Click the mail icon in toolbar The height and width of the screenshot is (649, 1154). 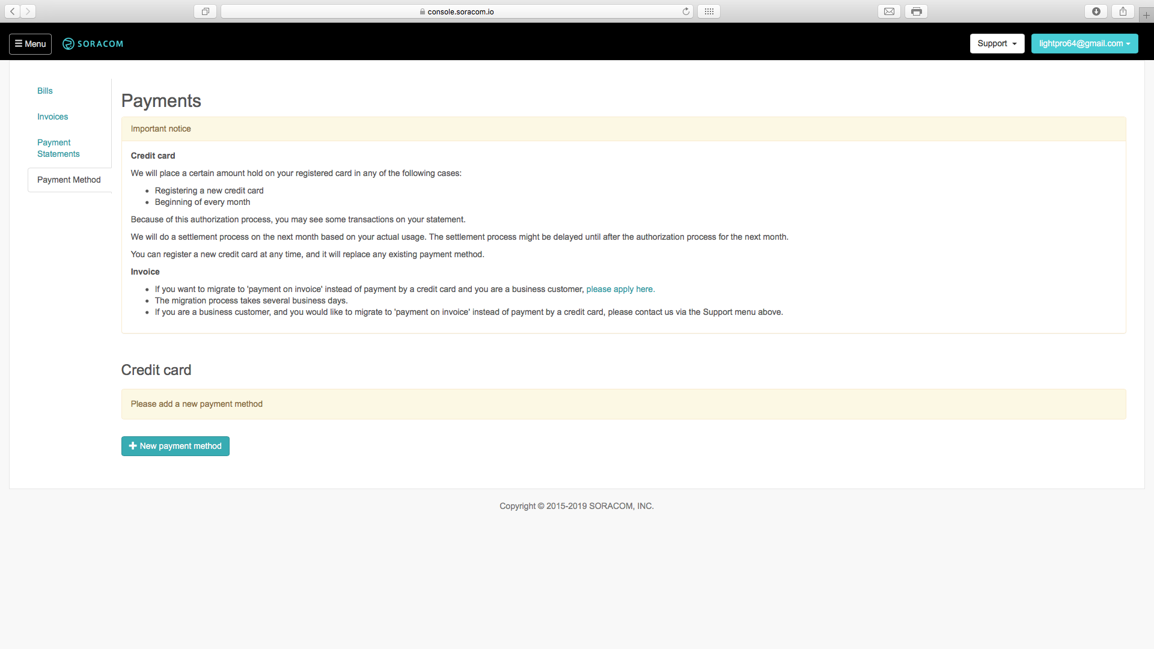click(889, 11)
